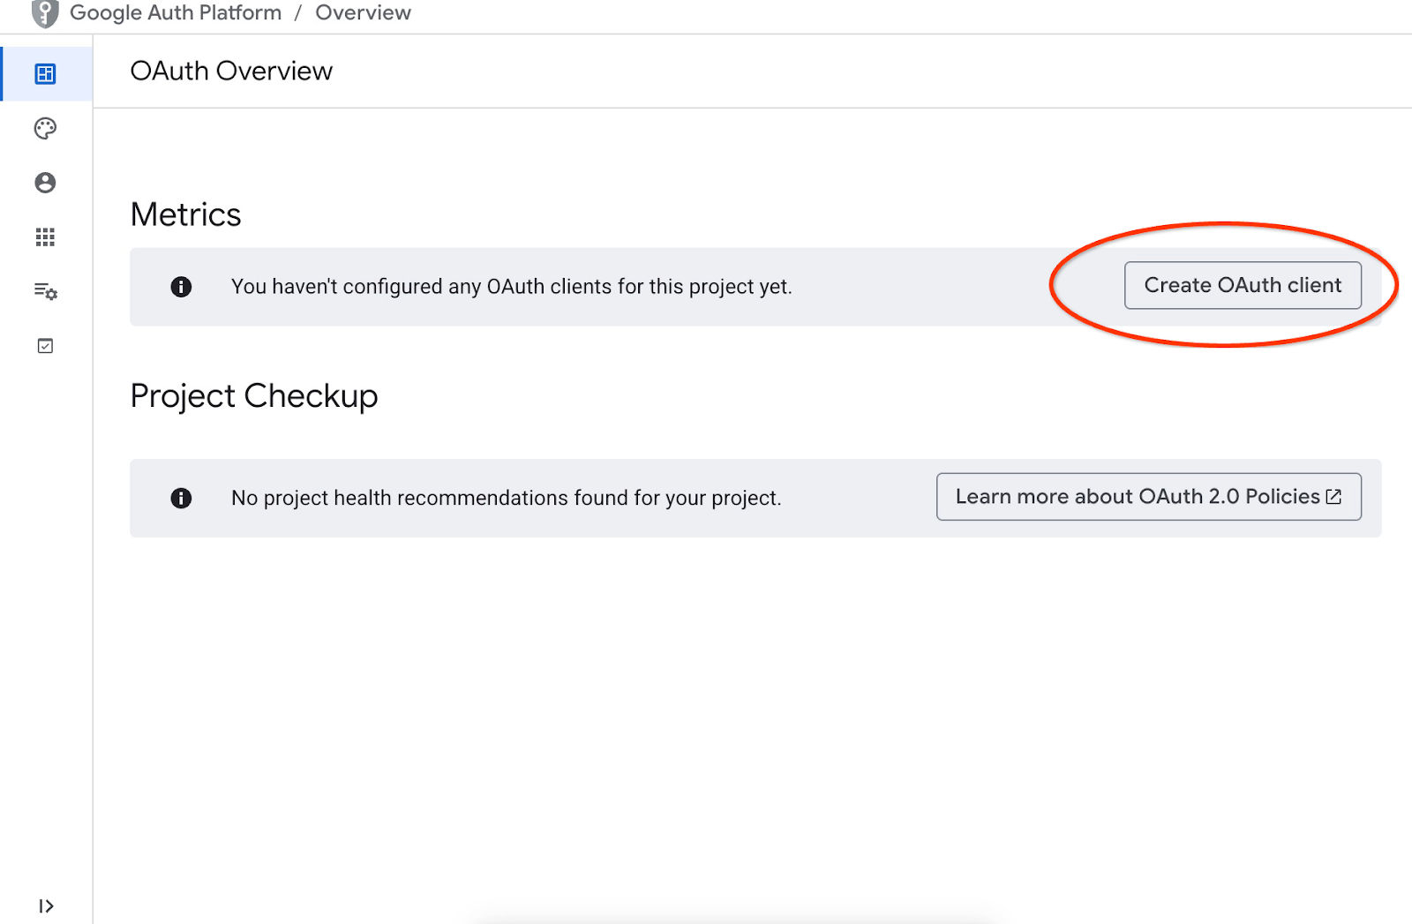The width and height of the screenshot is (1412, 924).
Task: Click the external-link icon beside Policies
Action: pyautogui.click(x=1334, y=497)
